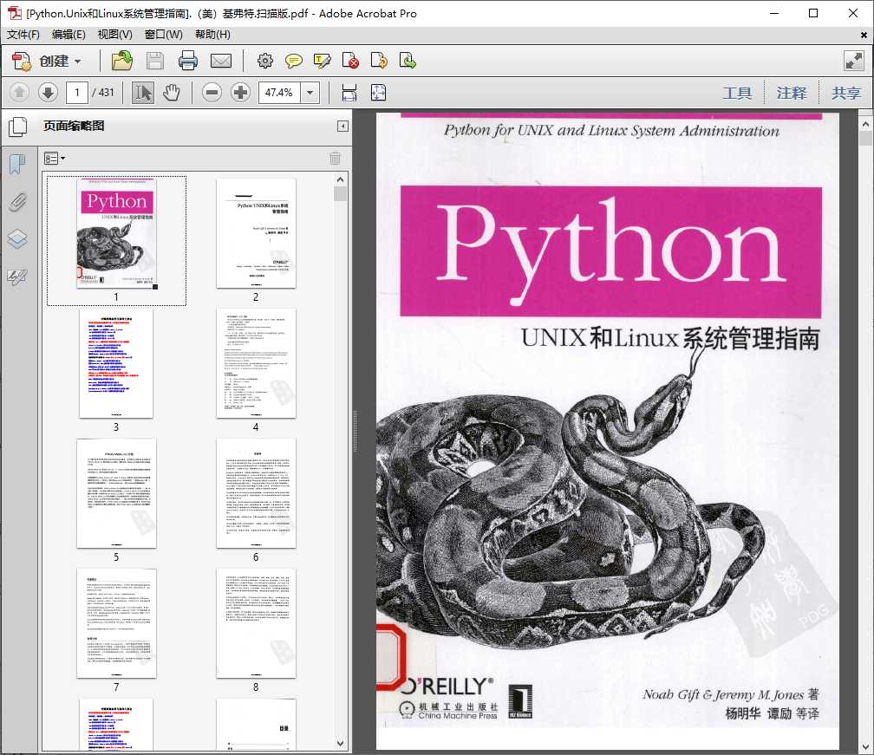The width and height of the screenshot is (874, 755).
Task: Open the layers panel
Action: coord(17,239)
